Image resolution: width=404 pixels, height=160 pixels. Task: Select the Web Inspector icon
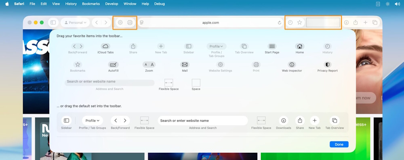[x=292, y=64]
